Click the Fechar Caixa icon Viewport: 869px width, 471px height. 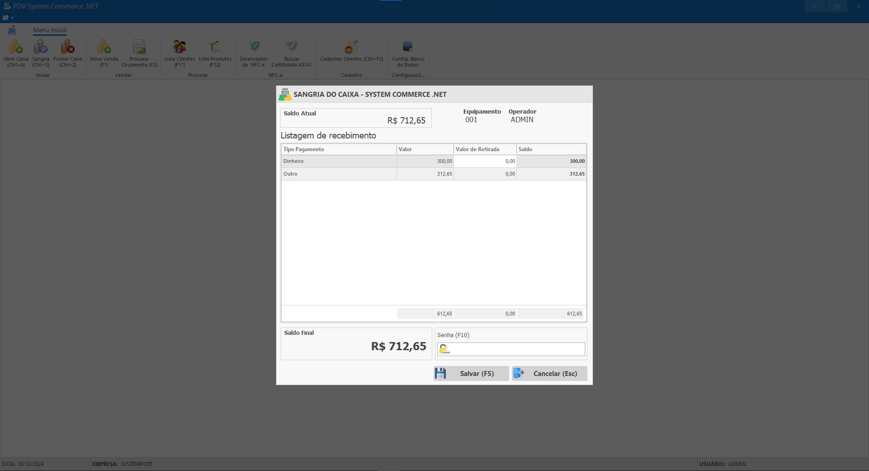(68, 47)
